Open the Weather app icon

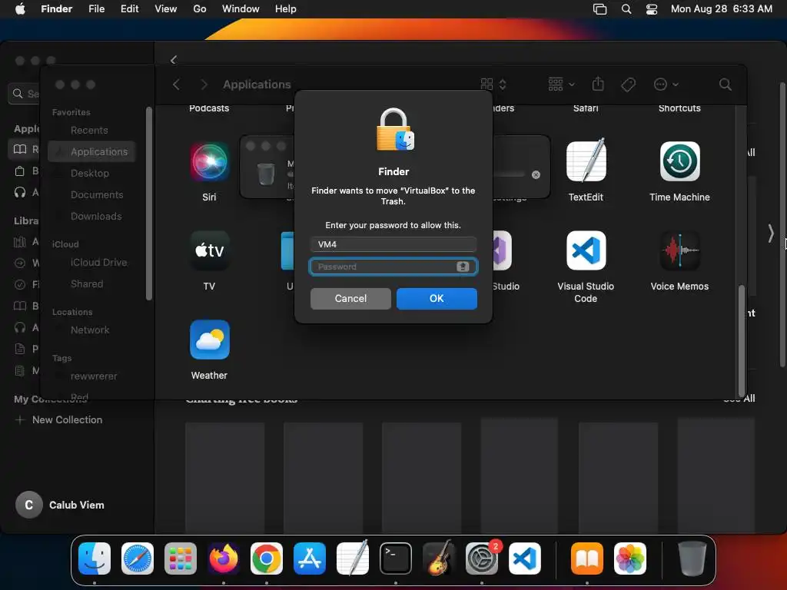[209, 340]
